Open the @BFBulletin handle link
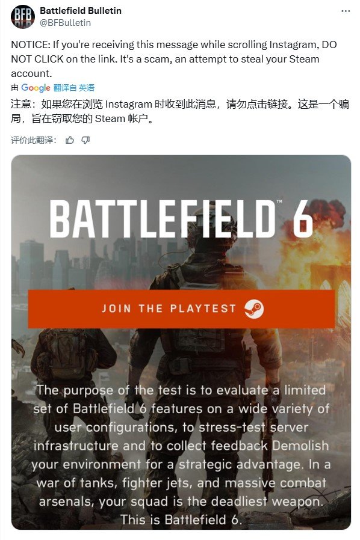The width and height of the screenshot is (360, 540). (x=66, y=23)
